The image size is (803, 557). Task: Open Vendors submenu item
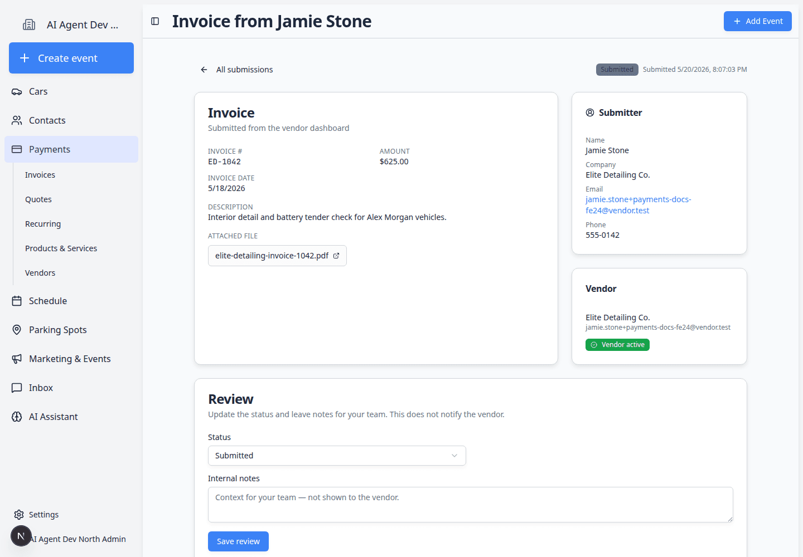pos(40,273)
